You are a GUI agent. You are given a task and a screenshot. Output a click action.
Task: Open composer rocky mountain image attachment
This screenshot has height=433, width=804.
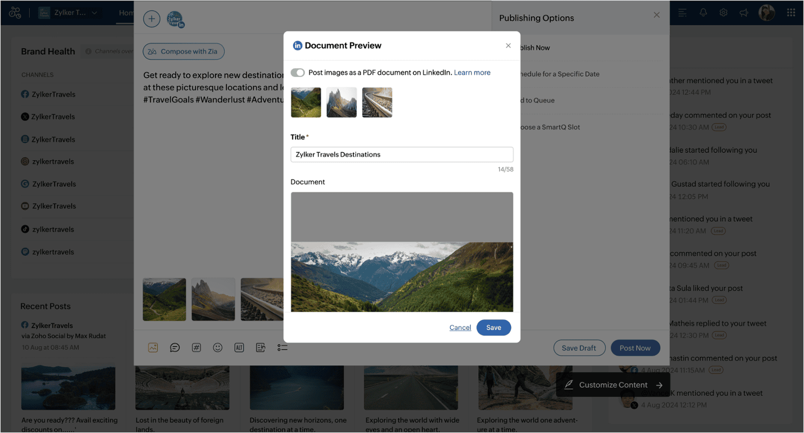213,299
